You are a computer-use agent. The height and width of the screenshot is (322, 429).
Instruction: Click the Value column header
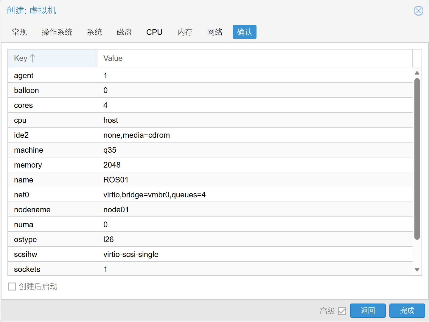[x=254, y=58]
